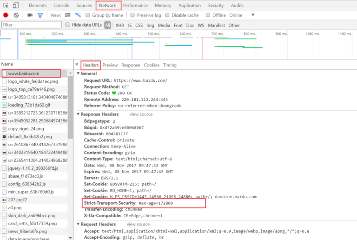Check Hide data URLs option
Image resolution: width=357 pixels, height=240 pixels.
67,25
